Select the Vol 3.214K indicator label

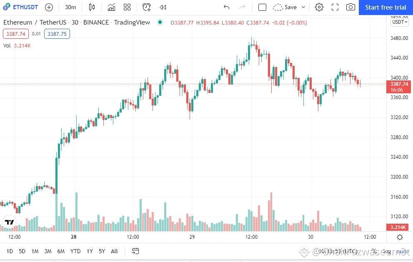(x=17, y=45)
